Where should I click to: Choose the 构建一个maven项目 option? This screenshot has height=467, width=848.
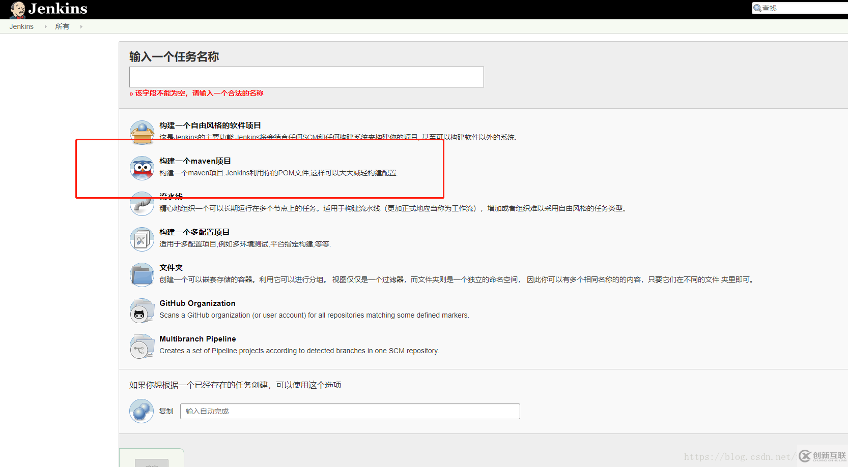pos(195,161)
